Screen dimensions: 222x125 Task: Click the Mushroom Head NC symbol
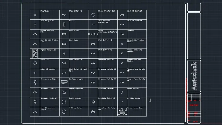(x=93, y=63)
